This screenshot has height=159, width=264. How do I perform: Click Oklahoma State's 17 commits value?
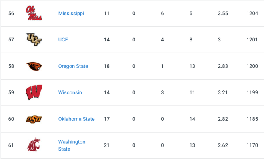point(107,119)
